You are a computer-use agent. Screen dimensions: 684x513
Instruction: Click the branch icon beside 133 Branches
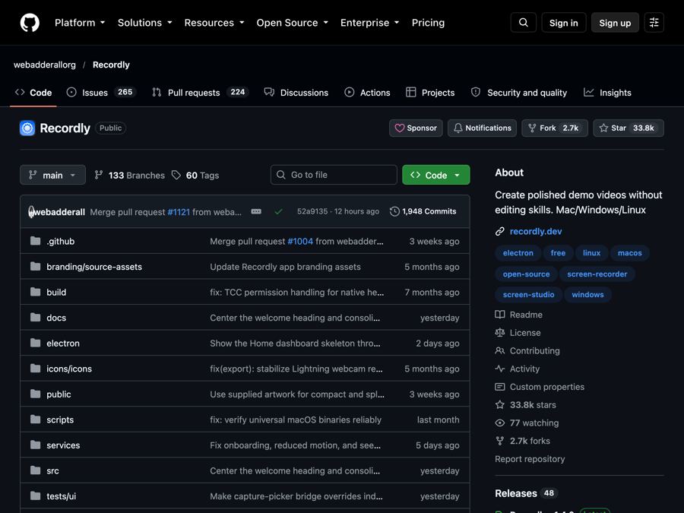pos(99,176)
